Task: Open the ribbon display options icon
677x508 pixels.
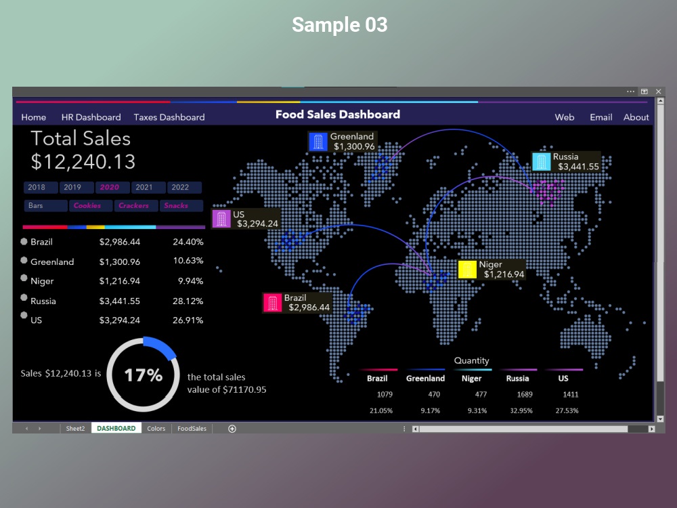Action: [x=645, y=91]
